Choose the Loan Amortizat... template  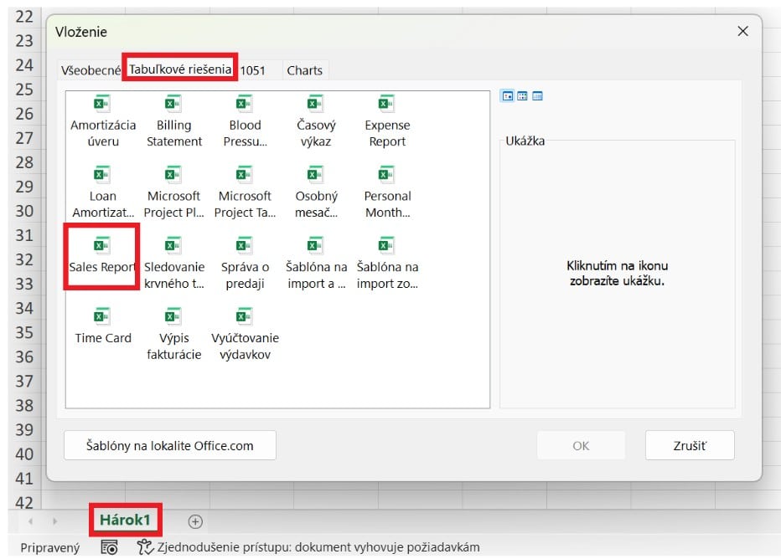click(x=102, y=192)
